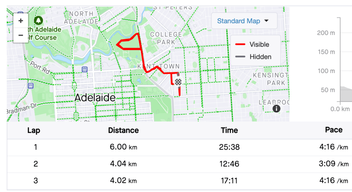Screen dimensions: 352x192
Task: Click the Pace column header
Action: [333, 130]
